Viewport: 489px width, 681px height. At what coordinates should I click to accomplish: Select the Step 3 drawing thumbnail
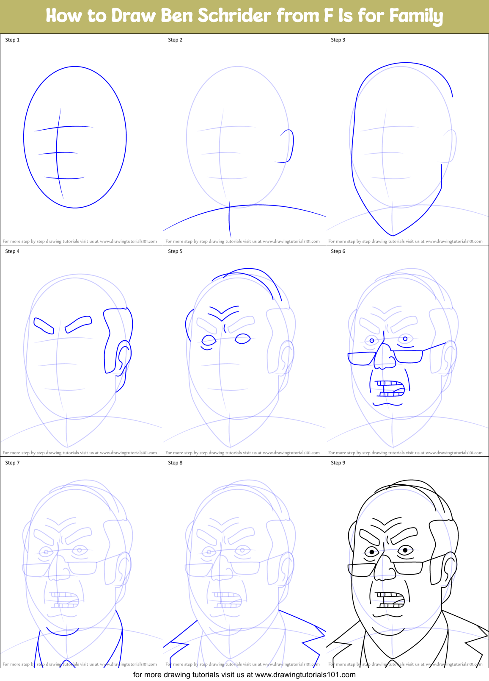407,139
